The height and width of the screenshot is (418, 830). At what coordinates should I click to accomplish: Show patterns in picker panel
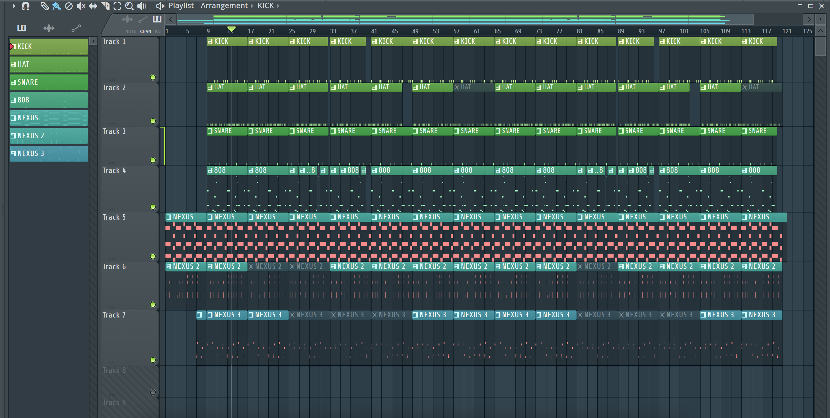click(x=22, y=28)
